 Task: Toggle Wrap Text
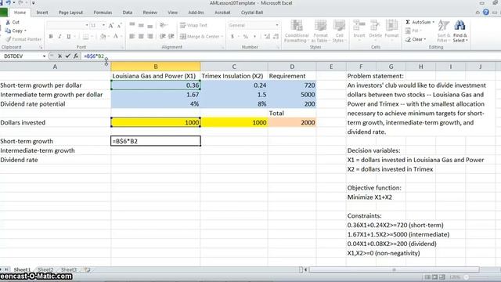pos(193,25)
